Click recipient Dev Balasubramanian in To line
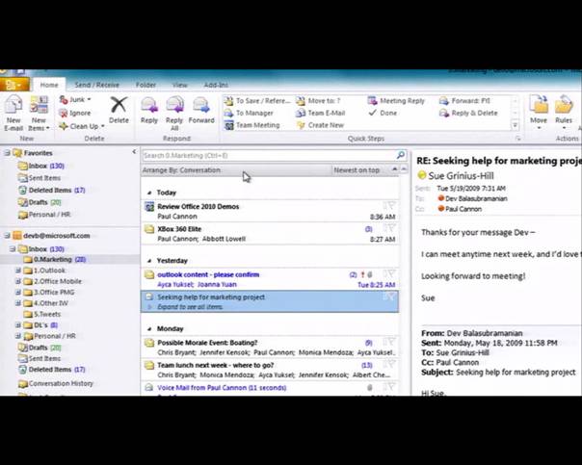 coord(476,198)
